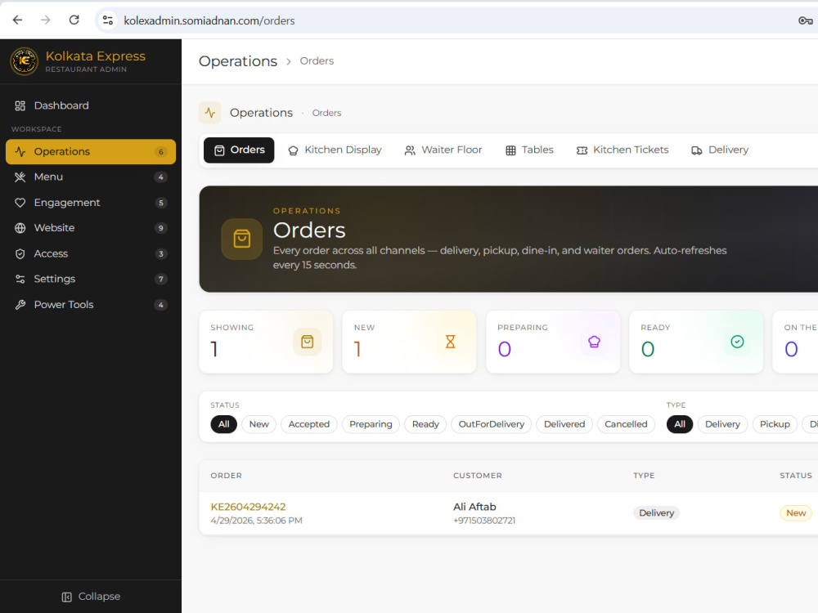The height and width of the screenshot is (613, 818).
Task: Click the bag icon on Showing card
Action: [x=308, y=342]
